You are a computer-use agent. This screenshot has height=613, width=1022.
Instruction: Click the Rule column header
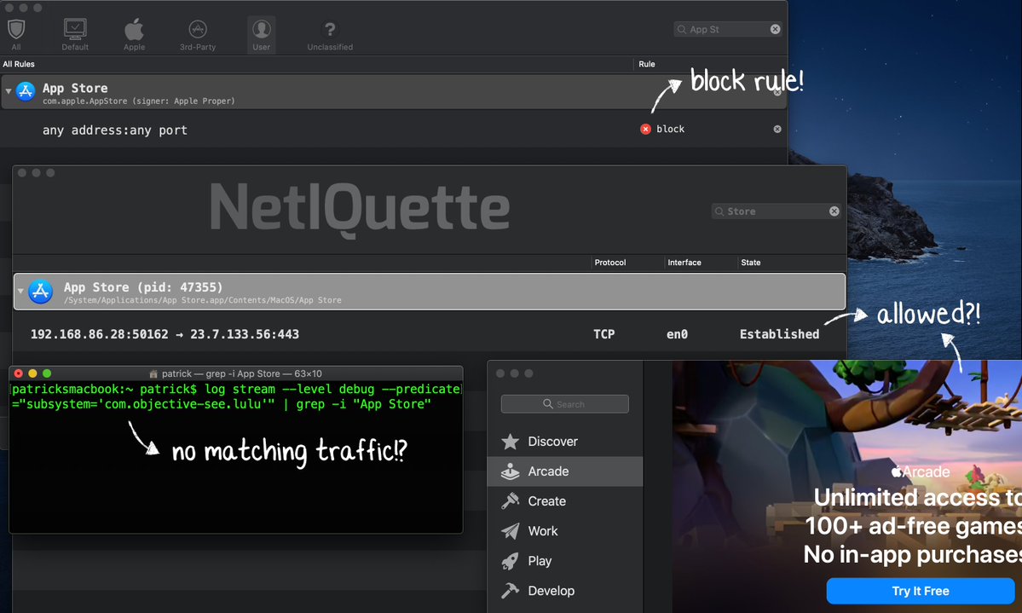tap(647, 64)
